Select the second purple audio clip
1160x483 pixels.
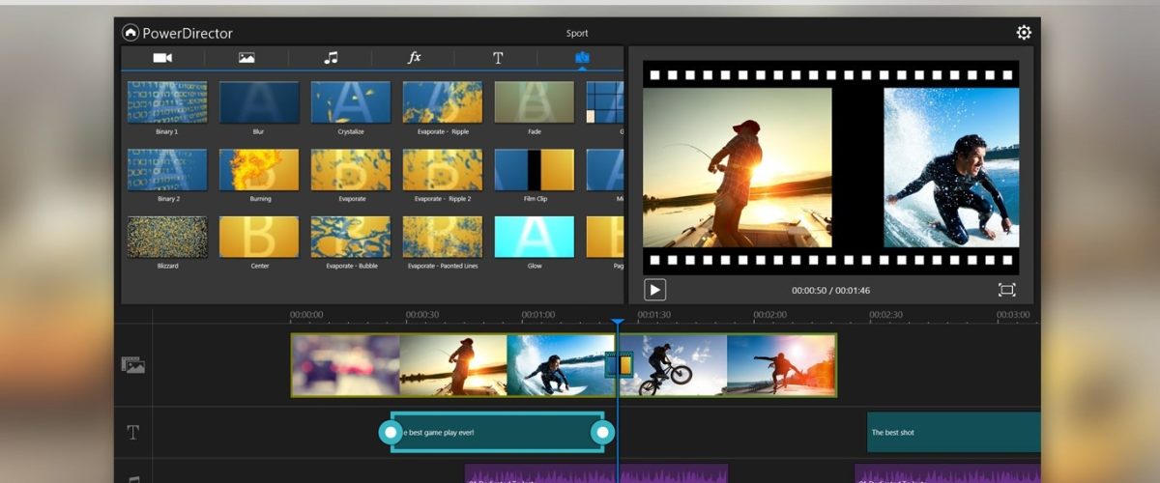[947, 474]
